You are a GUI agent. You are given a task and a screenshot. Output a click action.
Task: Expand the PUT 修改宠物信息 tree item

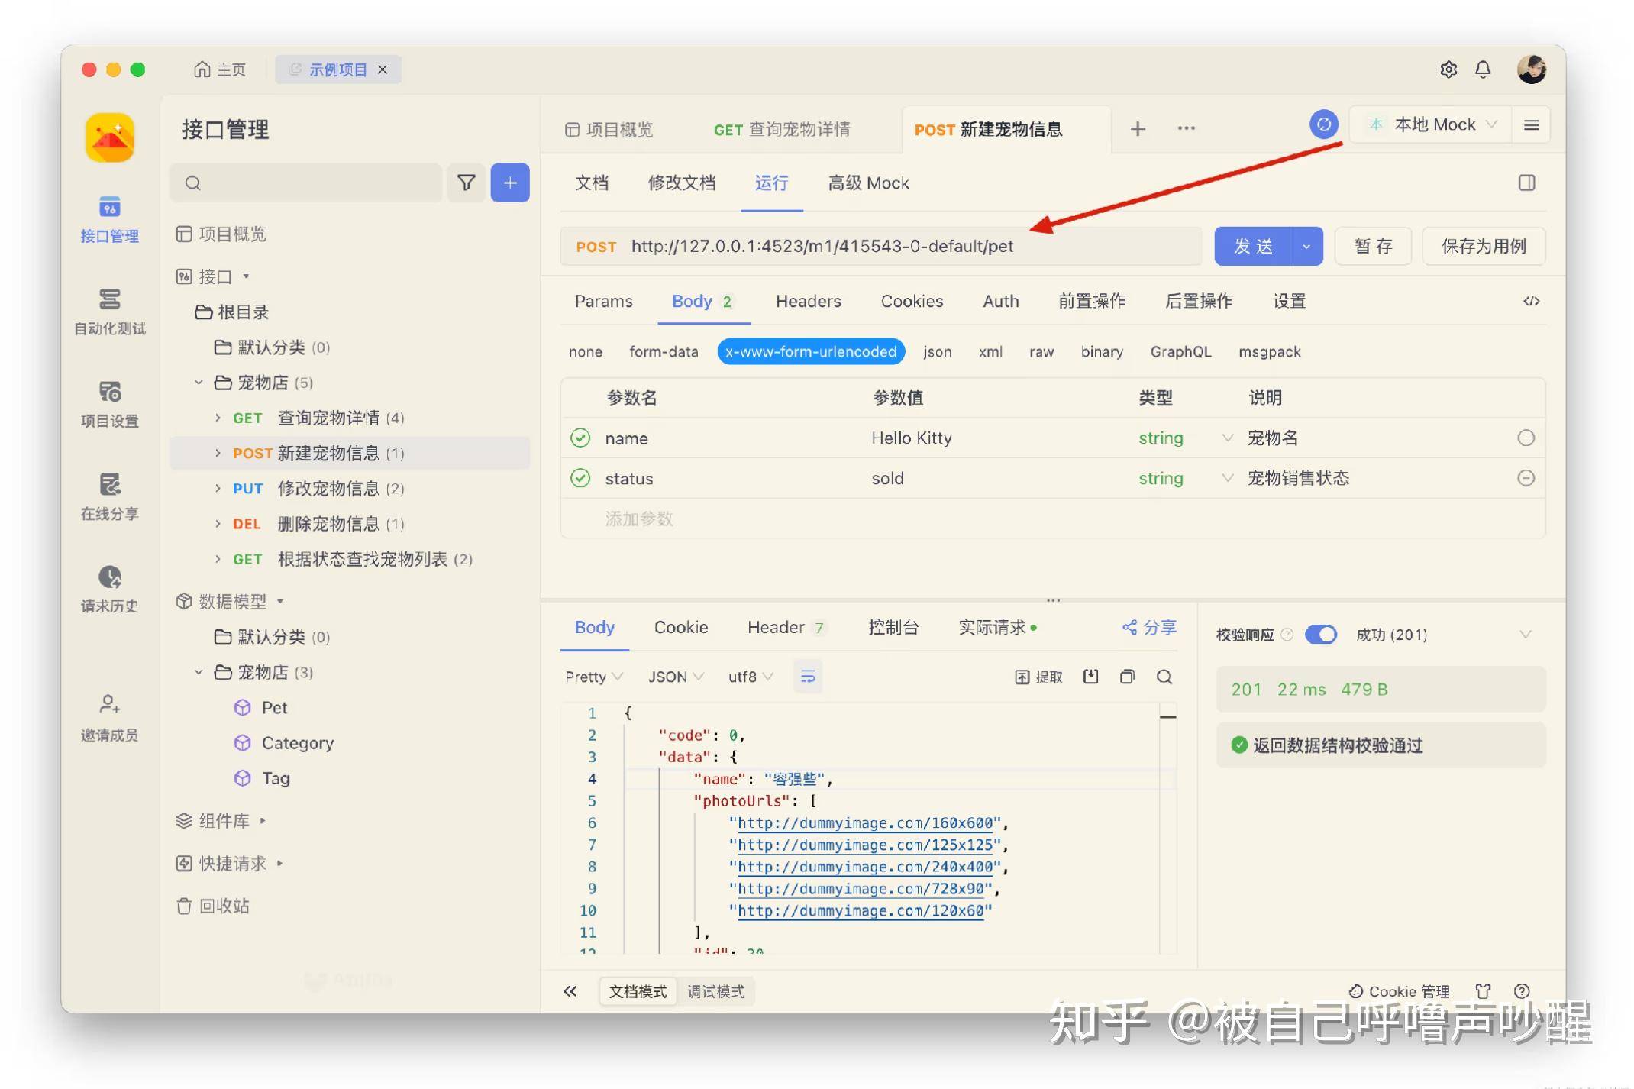218,488
